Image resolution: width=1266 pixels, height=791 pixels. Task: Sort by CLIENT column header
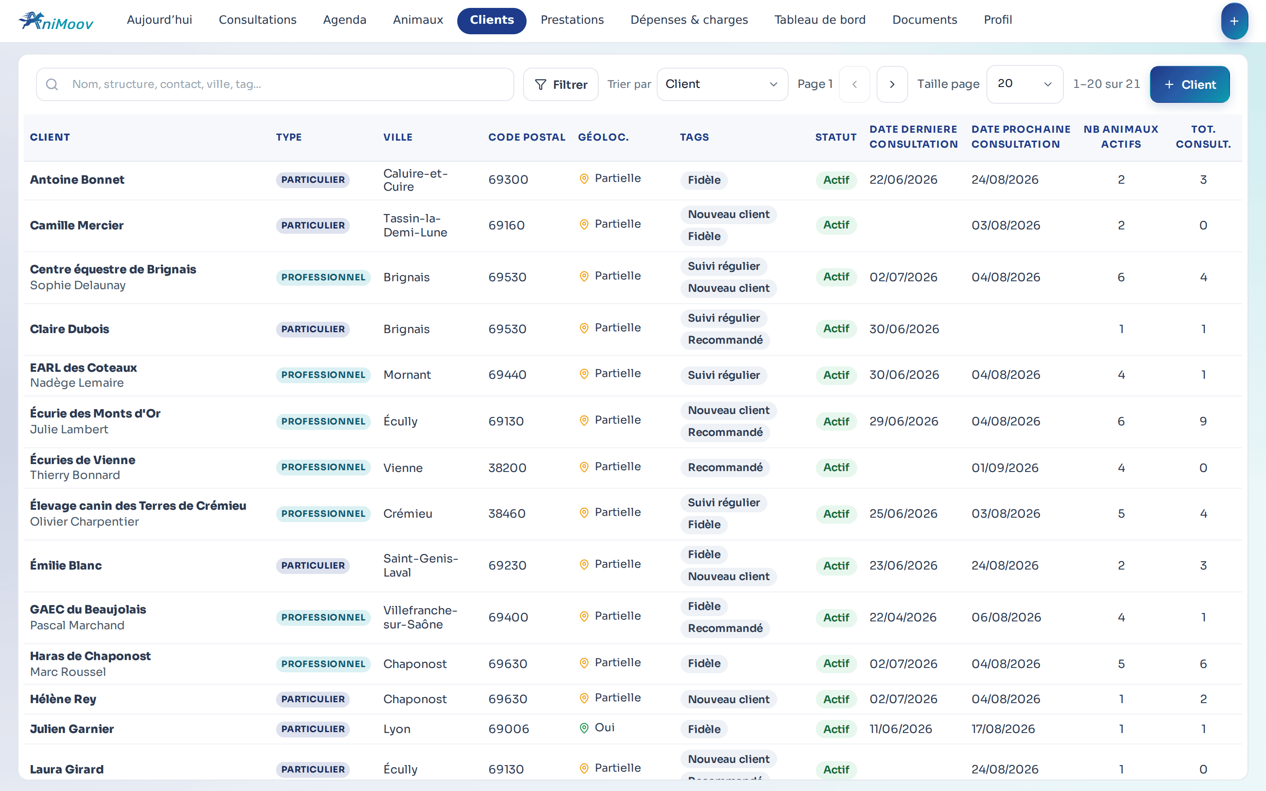50,137
